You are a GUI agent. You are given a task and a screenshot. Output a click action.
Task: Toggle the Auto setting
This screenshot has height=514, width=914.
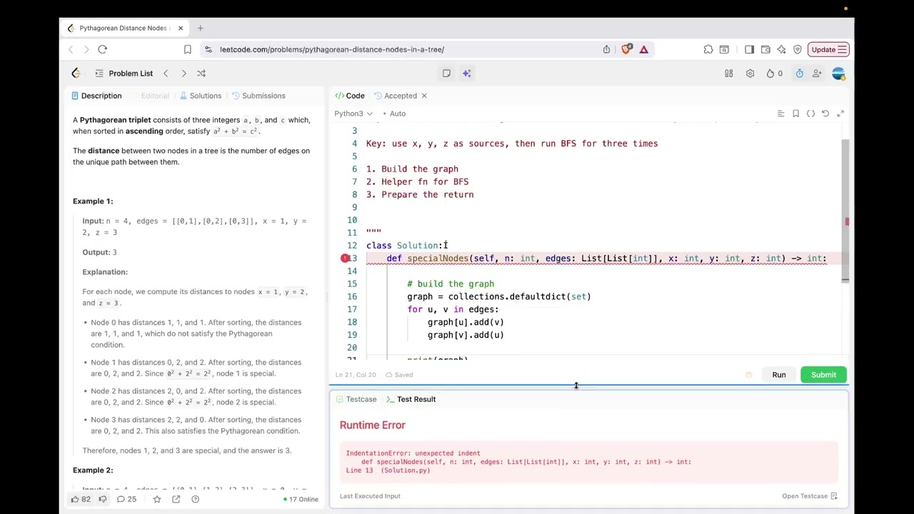(393, 114)
